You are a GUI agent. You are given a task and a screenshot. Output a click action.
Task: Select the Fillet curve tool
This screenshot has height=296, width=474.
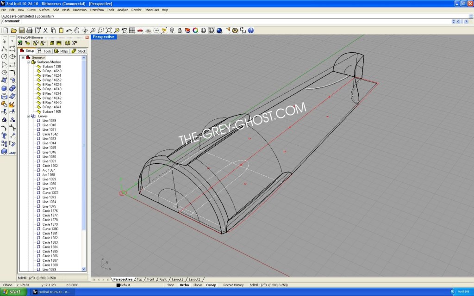point(12,73)
